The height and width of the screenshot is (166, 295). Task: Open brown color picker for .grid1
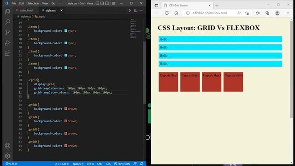(x=65, y=109)
